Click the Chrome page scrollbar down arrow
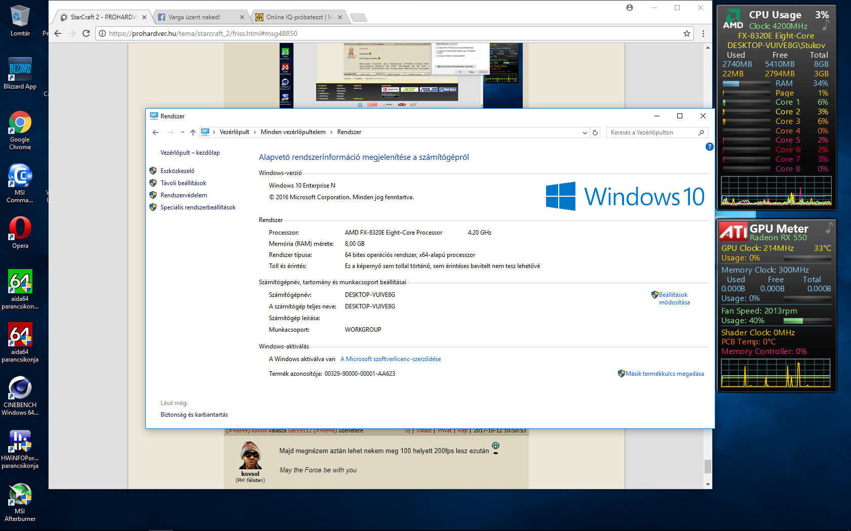The image size is (851, 531). click(x=708, y=484)
